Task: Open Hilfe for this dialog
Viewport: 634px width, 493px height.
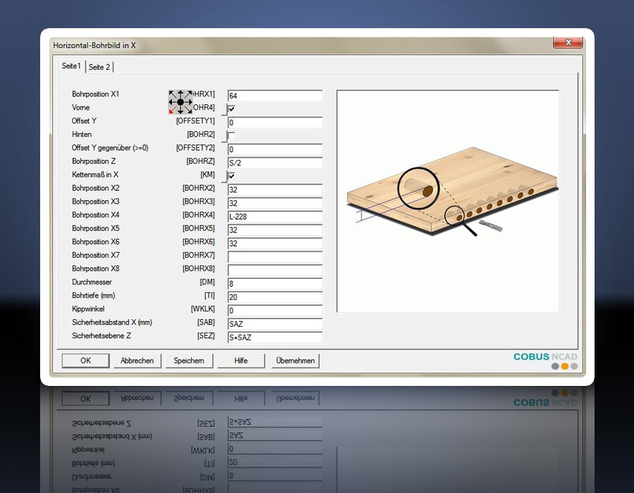Action: 241,361
